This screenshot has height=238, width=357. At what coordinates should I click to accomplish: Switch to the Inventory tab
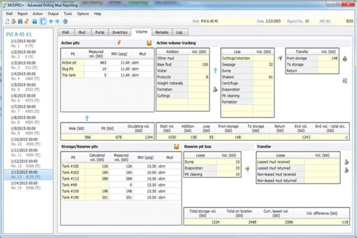tap(120, 31)
